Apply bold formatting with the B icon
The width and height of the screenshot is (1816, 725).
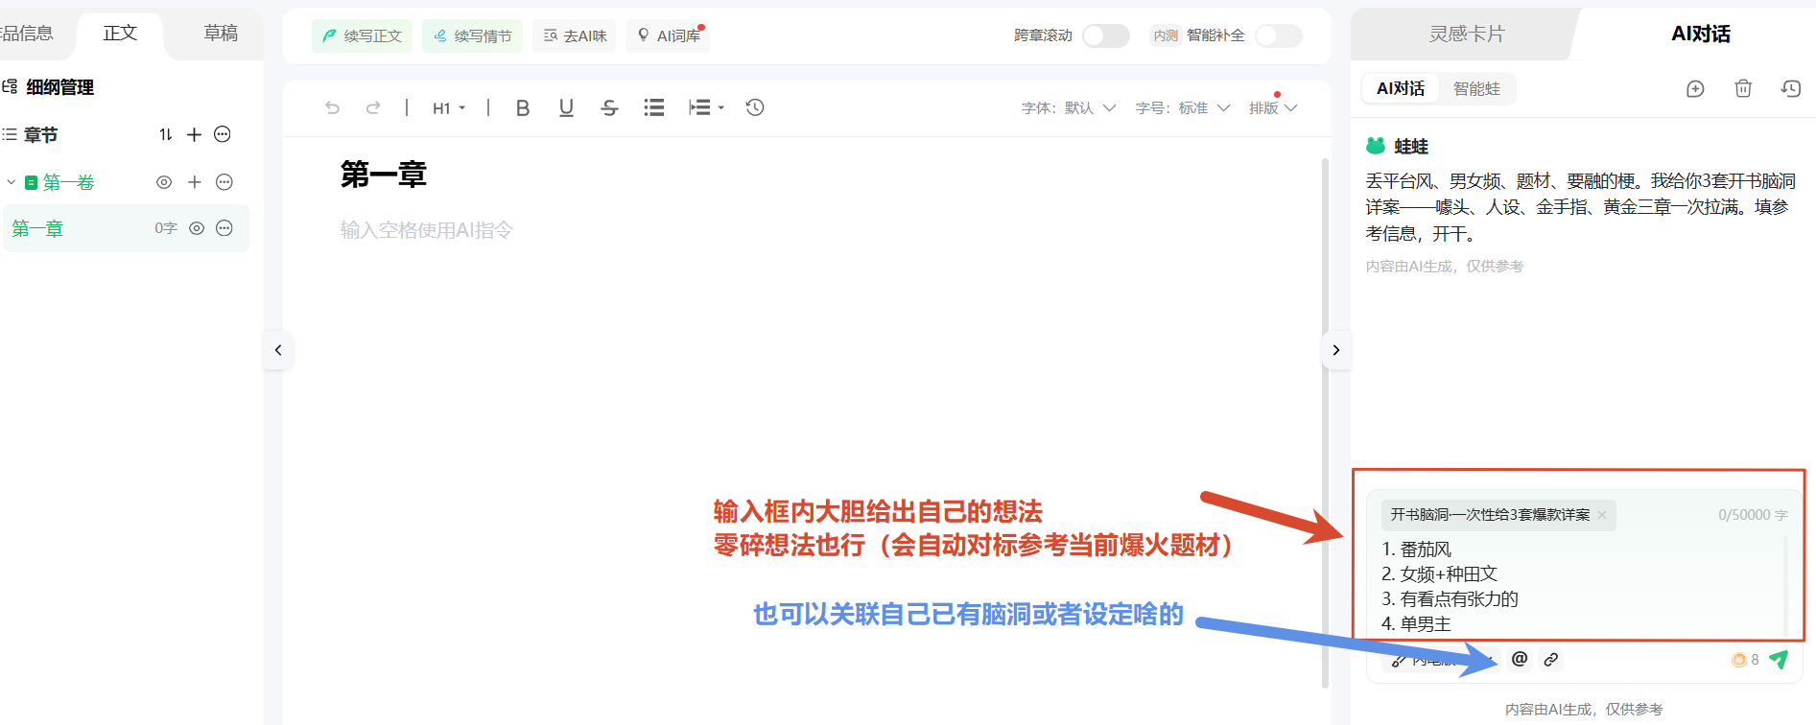pyautogui.click(x=523, y=107)
